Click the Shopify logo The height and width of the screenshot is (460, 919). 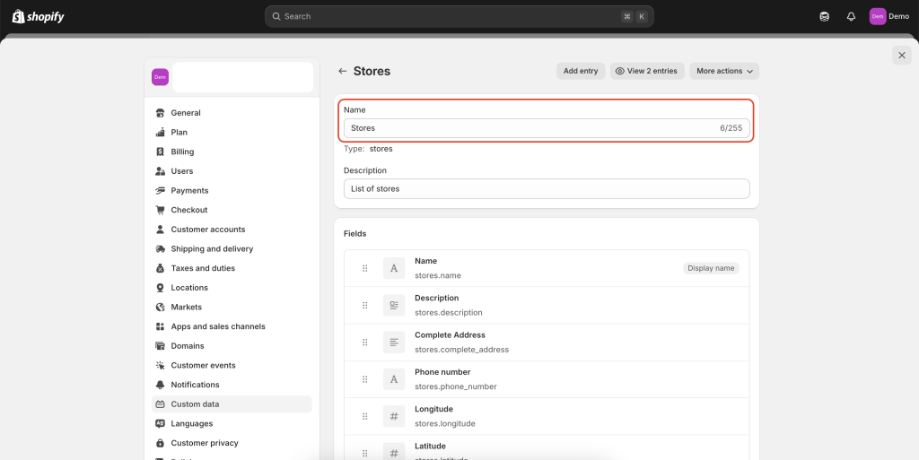[x=38, y=16]
